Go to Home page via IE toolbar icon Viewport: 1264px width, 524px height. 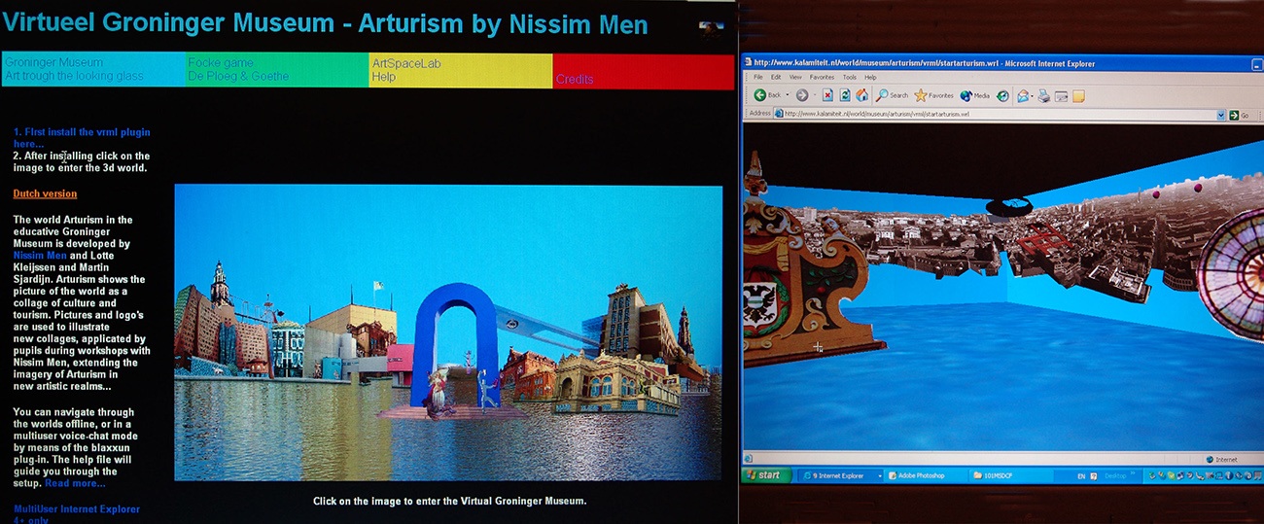[x=861, y=95]
